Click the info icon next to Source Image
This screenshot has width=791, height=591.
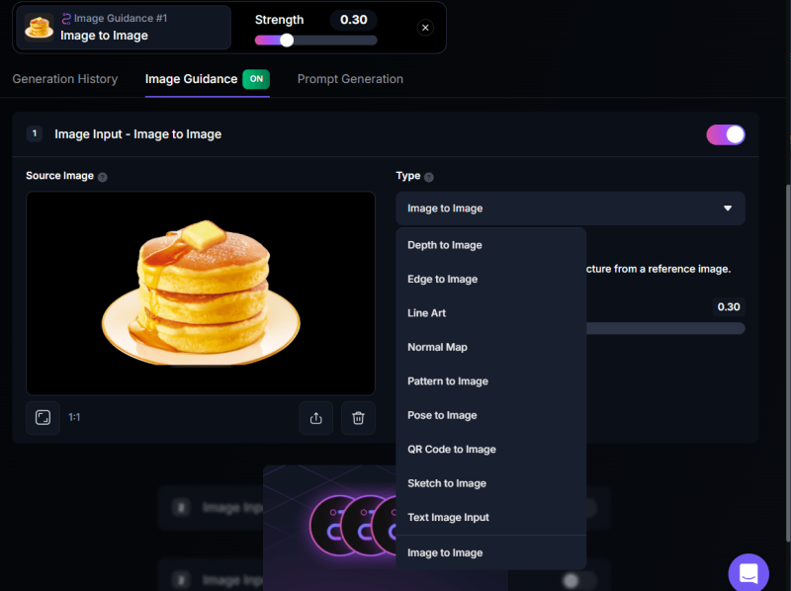[103, 177]
